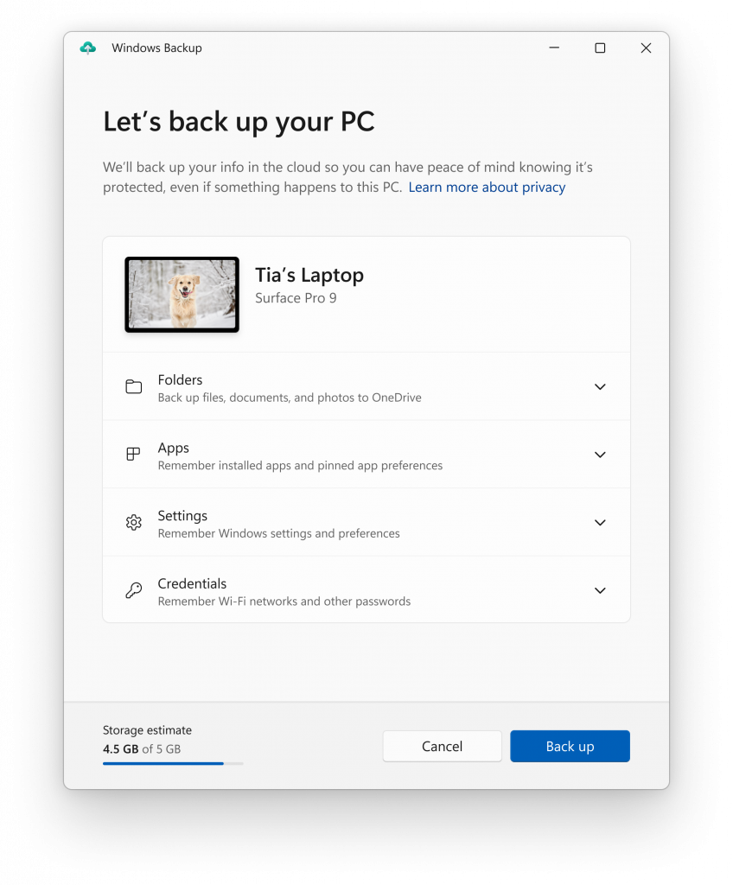Maximize the Windows Backup window
Viewport: 733px width, 885px height.
pos(600,48)
